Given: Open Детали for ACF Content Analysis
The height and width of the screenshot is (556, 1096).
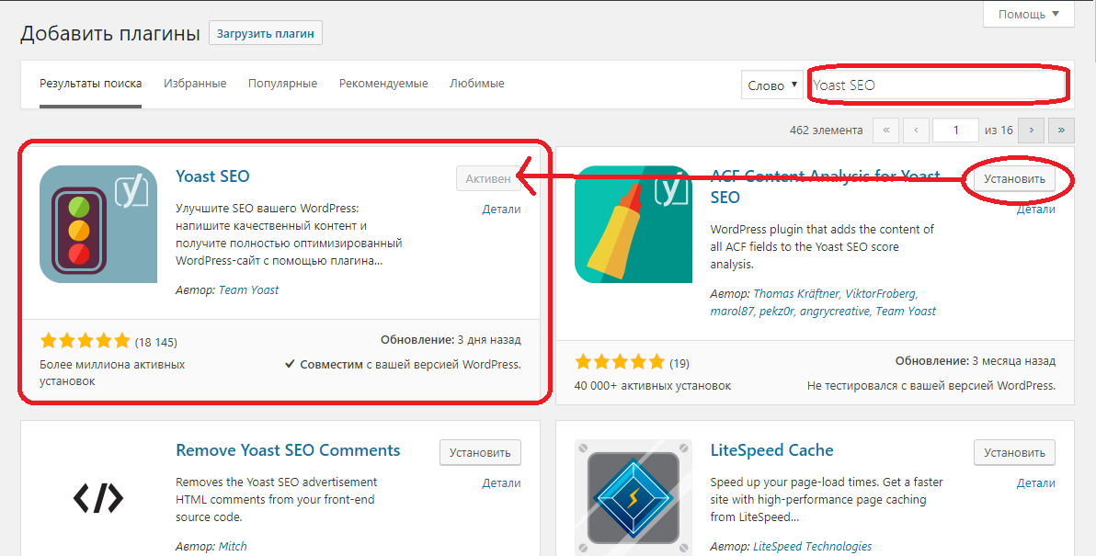Looking at the screenshot, I should coord(1036,210).
